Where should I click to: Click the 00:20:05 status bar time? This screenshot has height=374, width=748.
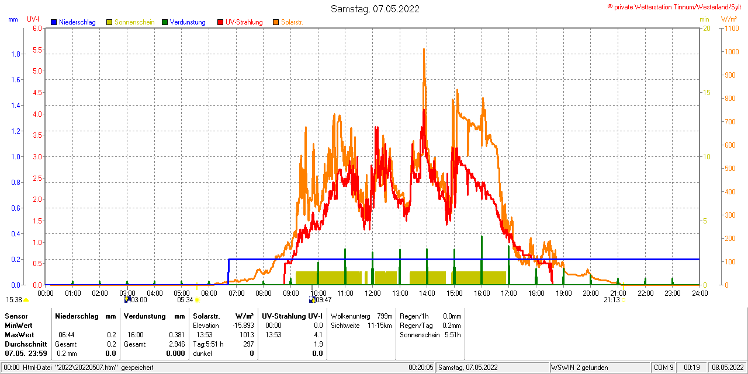point(421,368)
